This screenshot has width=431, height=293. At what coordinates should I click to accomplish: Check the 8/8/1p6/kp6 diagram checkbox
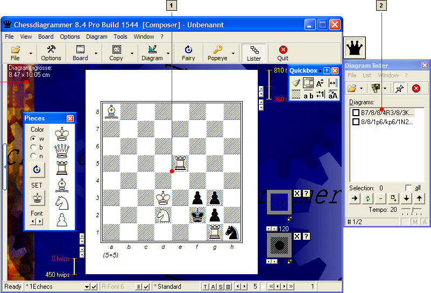[x=356, y=122]
